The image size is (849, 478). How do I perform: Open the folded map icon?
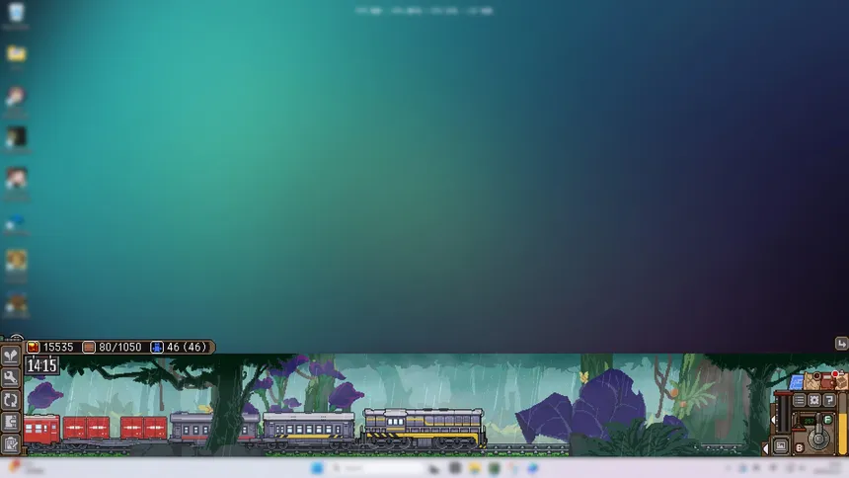point(812,381)
